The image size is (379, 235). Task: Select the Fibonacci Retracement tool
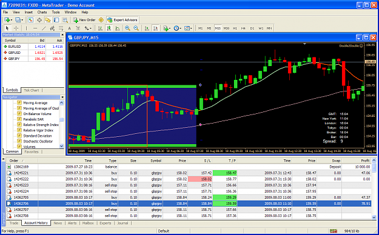[61, 28]
